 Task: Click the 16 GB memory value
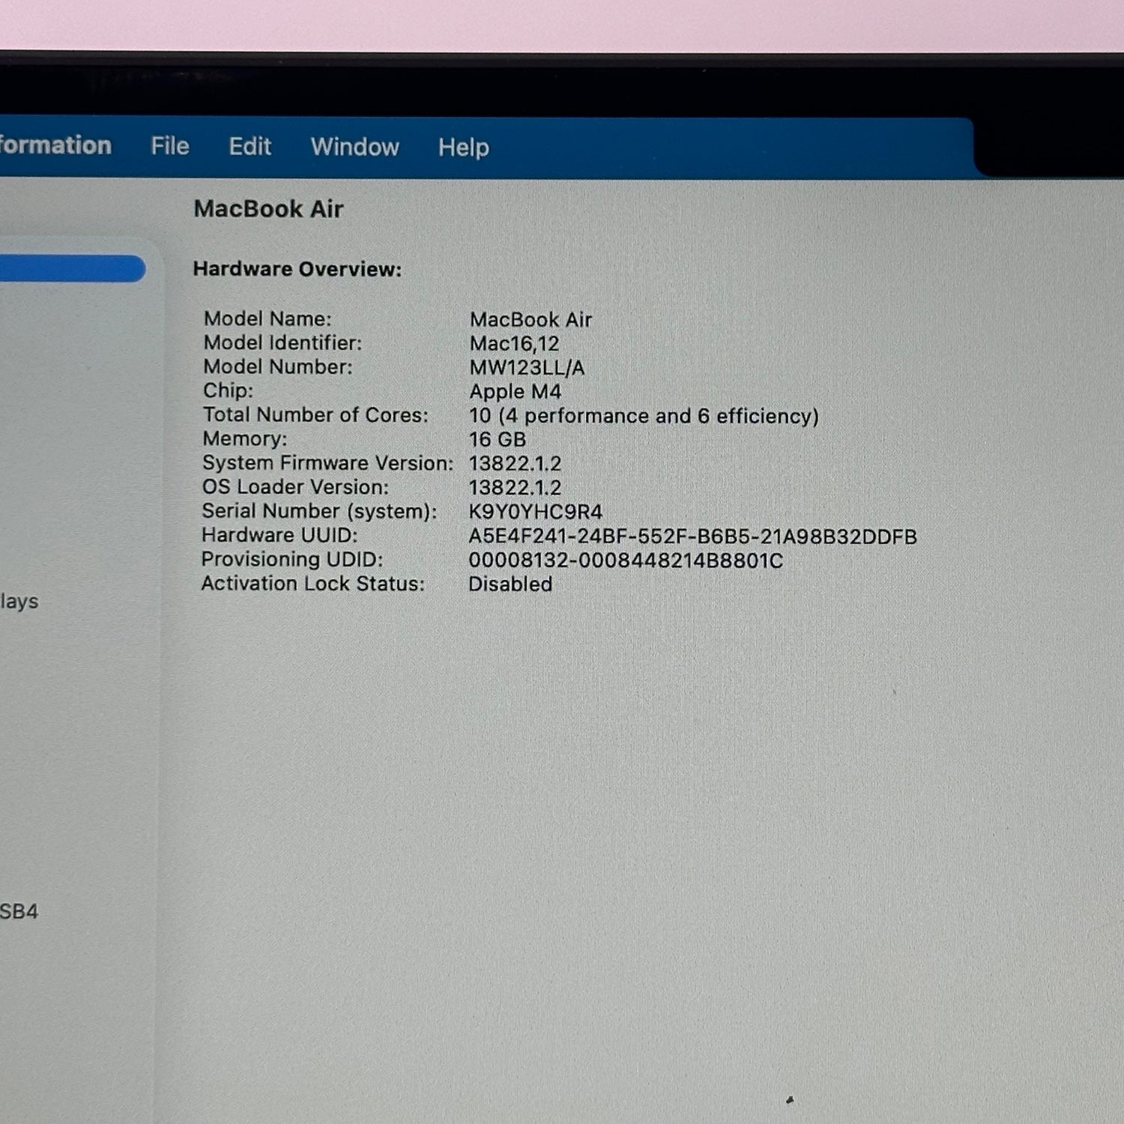[x=497, y=440]
